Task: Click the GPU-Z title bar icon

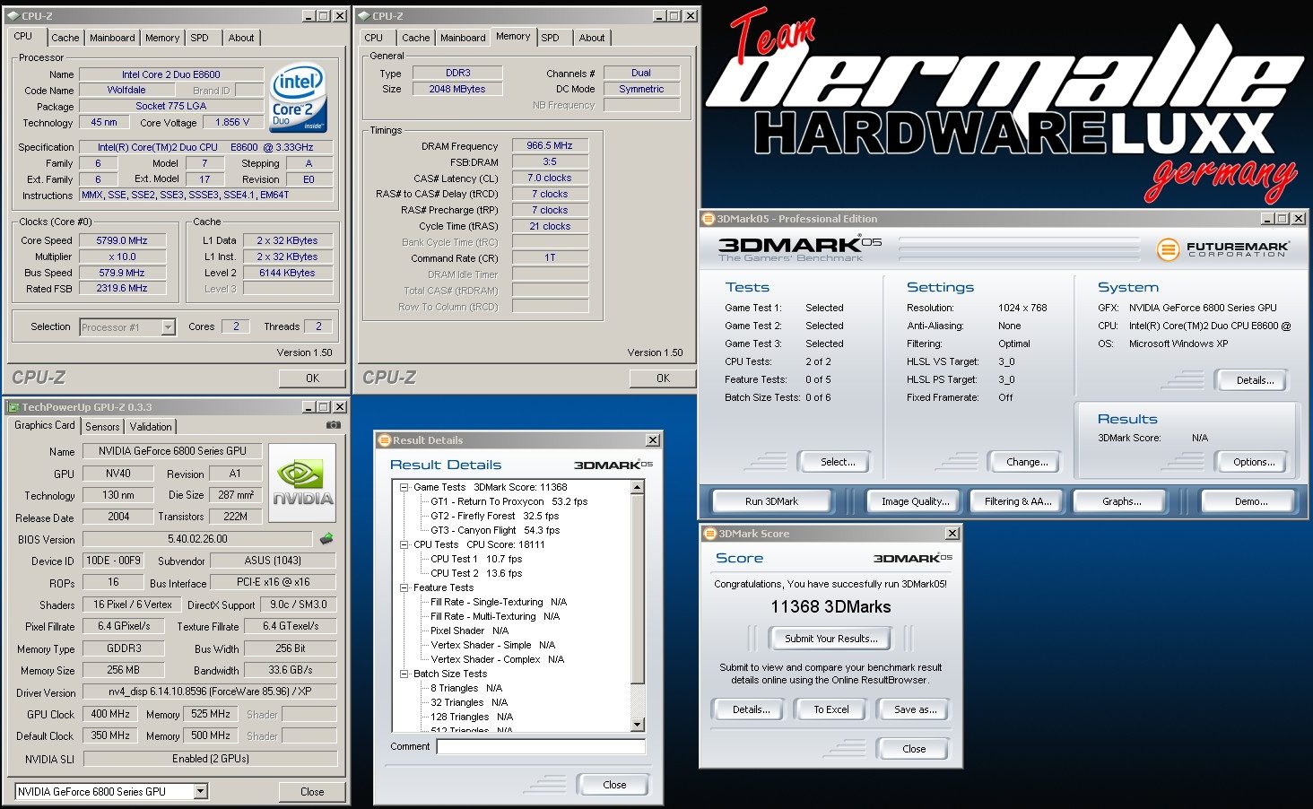Action: 13,406
